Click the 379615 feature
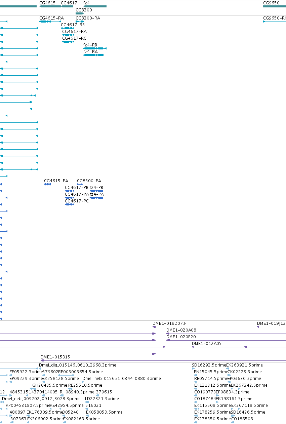This screenshot has height=424, width=286. [97, 395]
